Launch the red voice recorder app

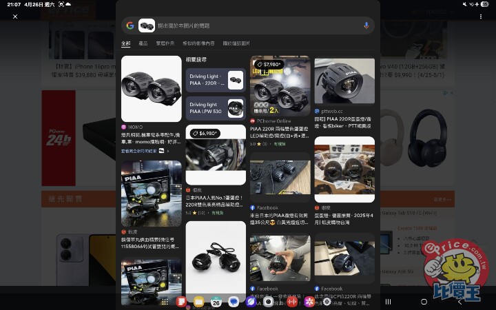click(x=291, y=302)
